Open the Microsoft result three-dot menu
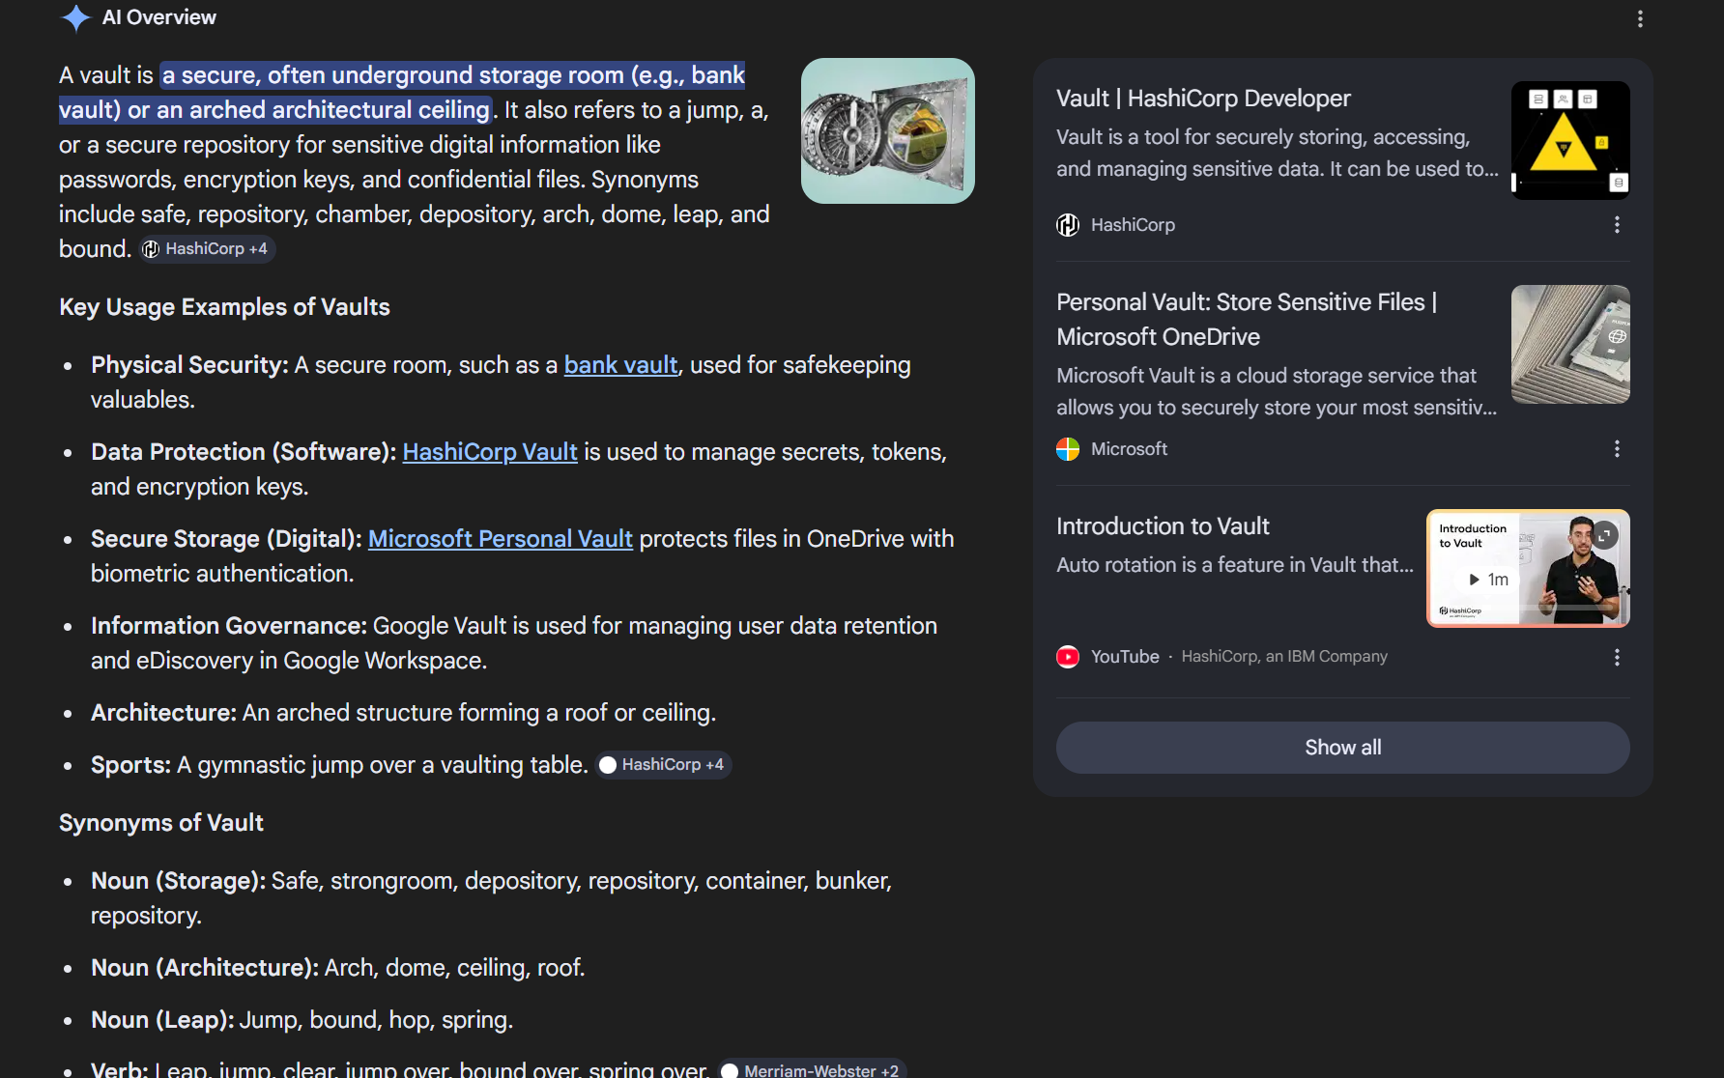The width and height of the screenshot is (1724, 1078). 1617,449
